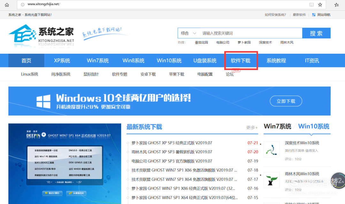Open the IT资讯 navigation item
This screenshot has height=204, width=345.
(x=312, y=60)
